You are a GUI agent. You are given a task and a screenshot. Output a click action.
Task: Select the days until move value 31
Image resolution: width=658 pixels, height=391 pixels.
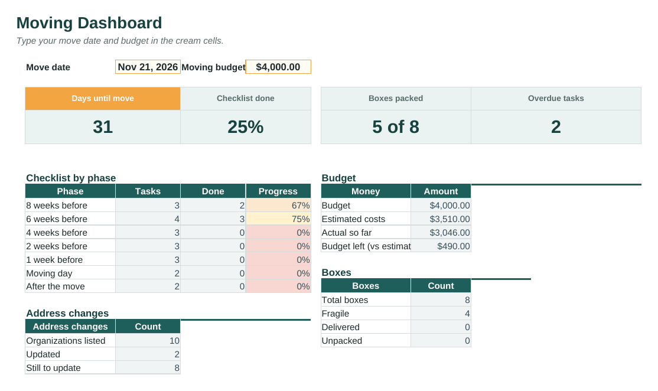point(103,127)
